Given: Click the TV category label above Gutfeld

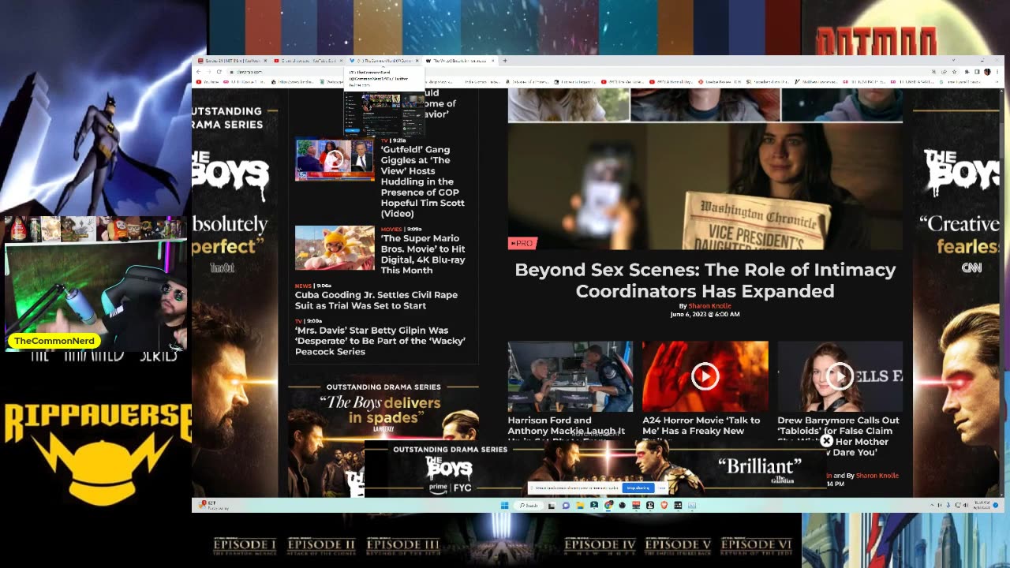Looking at the screenshot, I should coord(384,140).
